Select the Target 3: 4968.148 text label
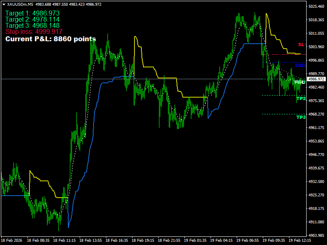The image size is (327, 245). click(x=32, y=25)
